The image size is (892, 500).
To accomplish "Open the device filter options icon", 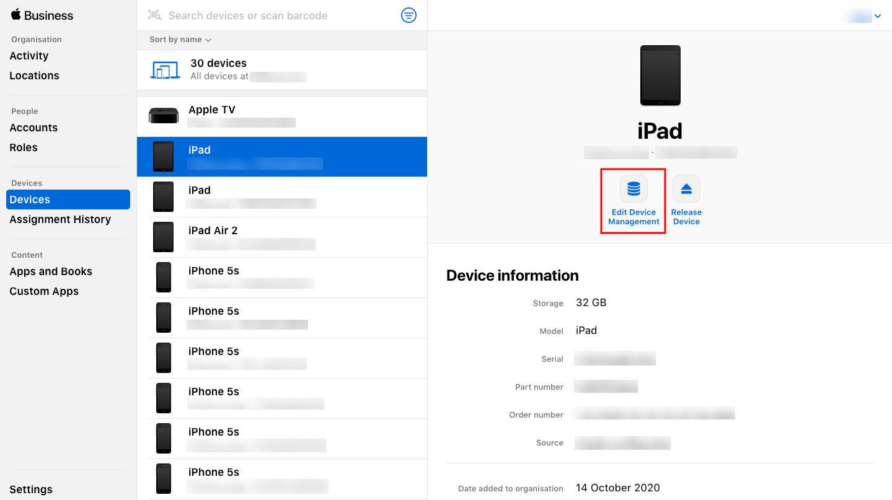I will click(x=408, y=15).
